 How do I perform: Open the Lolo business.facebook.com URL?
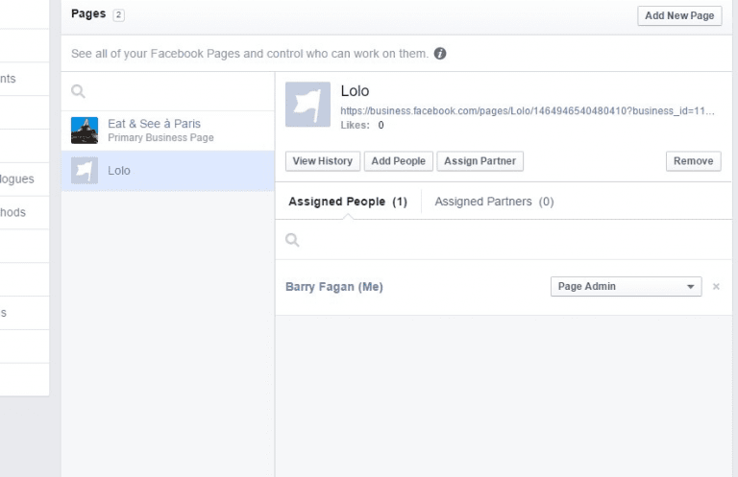pos(528,111)
